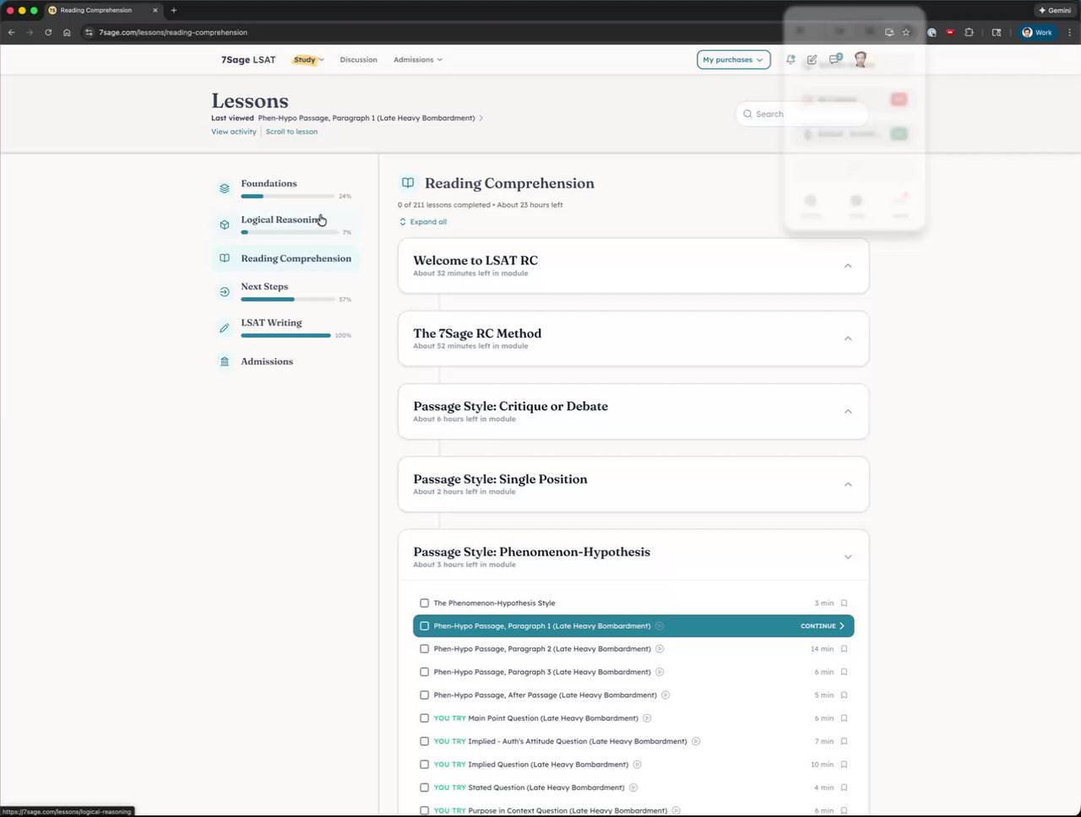Open the notifications bell
Viewport: 1081px width, 817px height.
point(790,60)
